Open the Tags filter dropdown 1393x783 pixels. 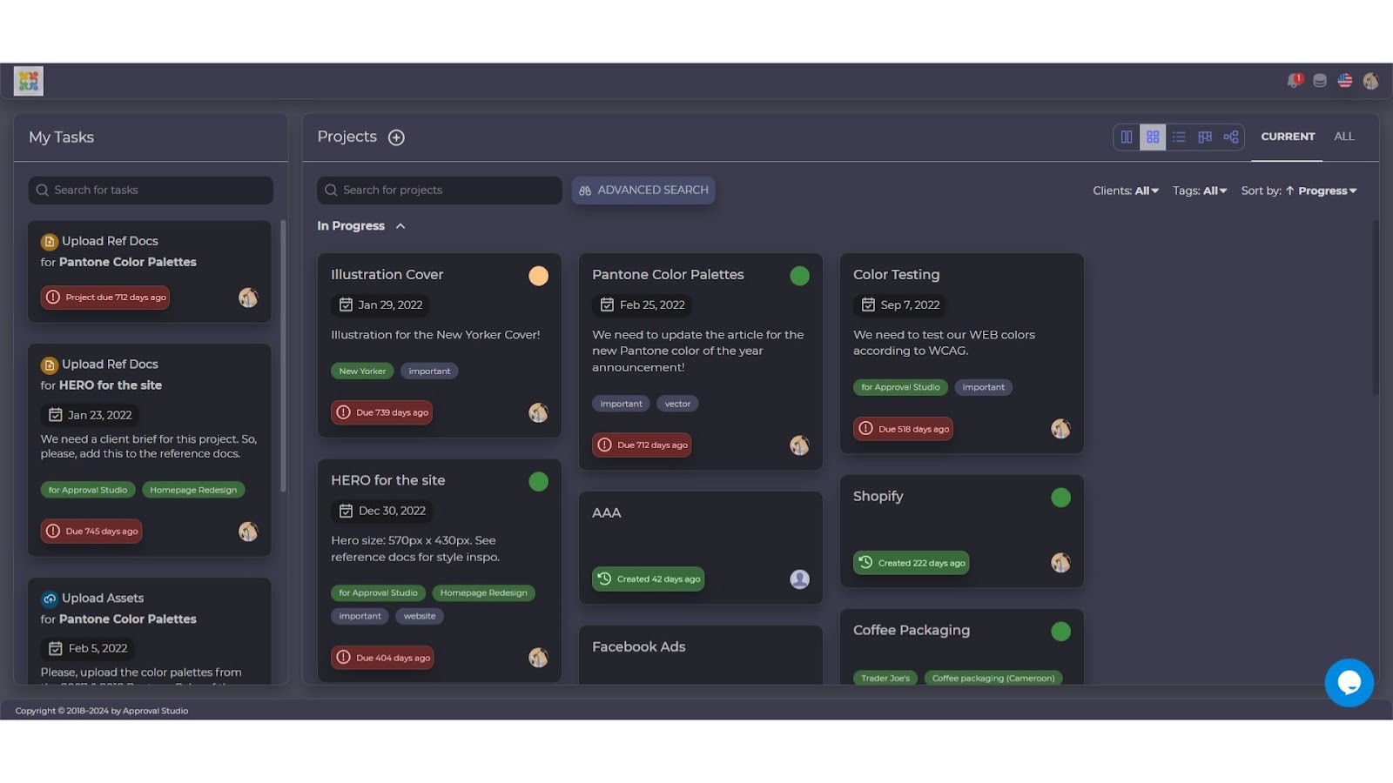1200,190
